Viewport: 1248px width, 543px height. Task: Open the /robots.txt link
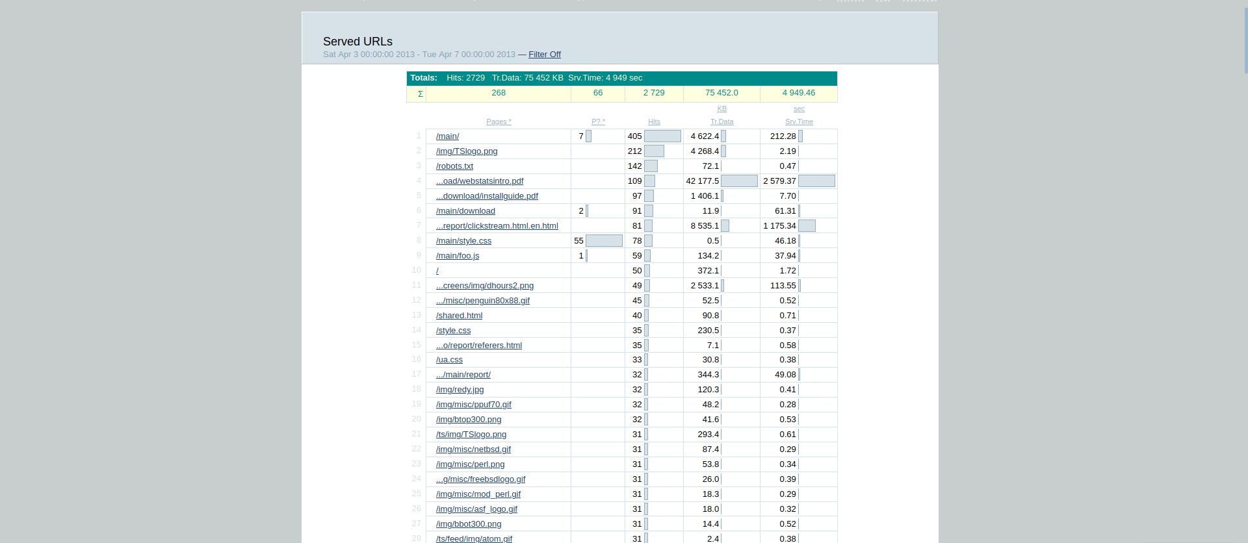click(454, 166)
